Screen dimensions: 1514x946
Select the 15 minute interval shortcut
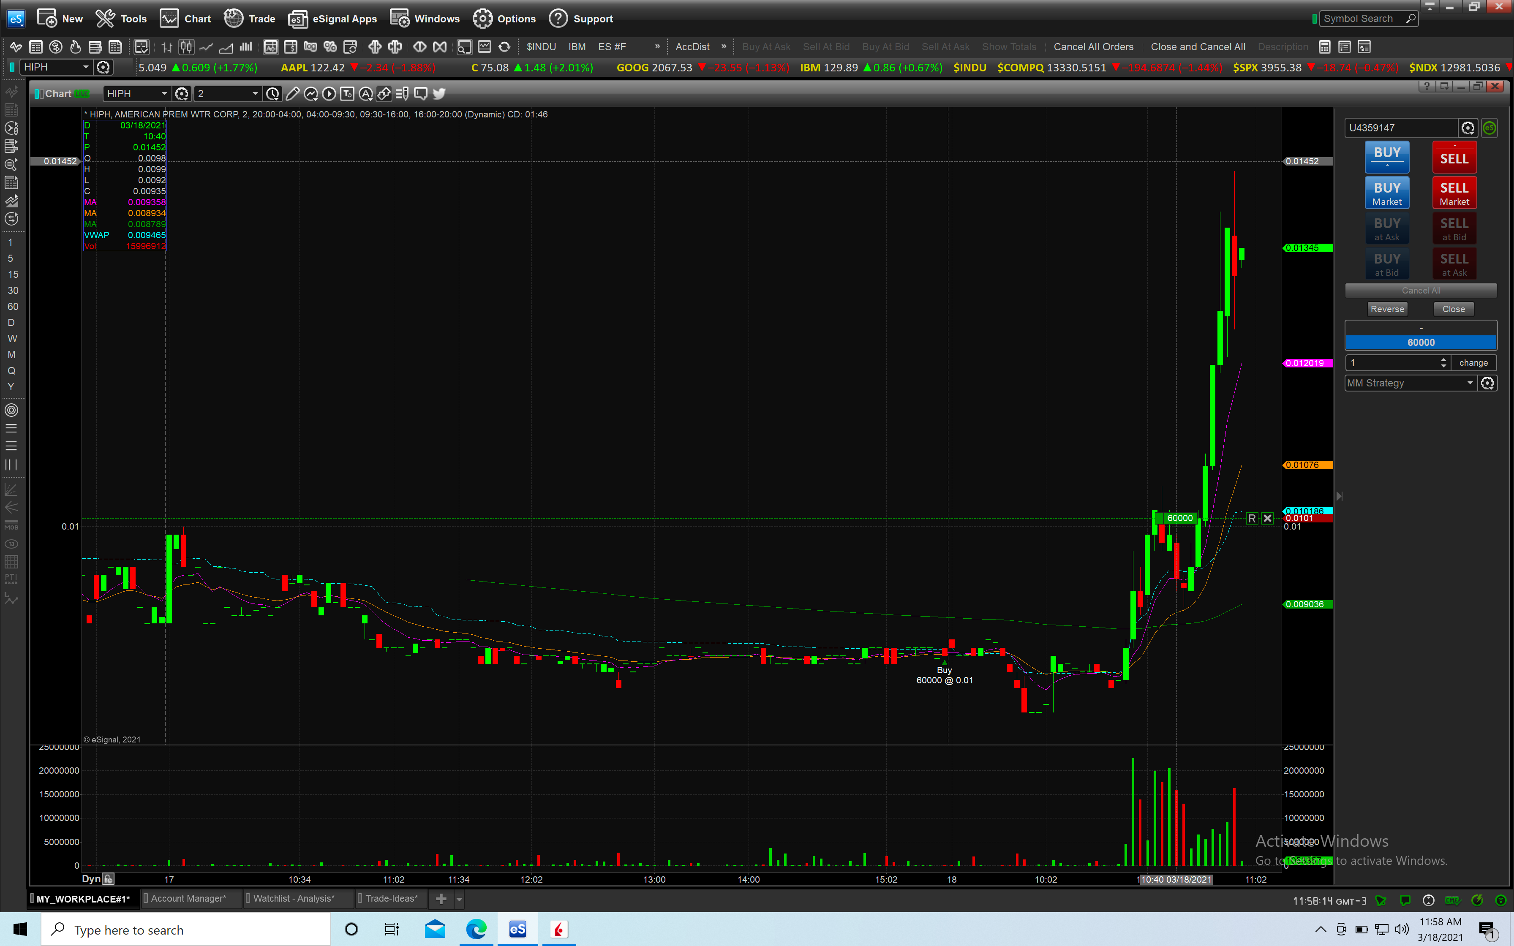(x=13, y=274)
